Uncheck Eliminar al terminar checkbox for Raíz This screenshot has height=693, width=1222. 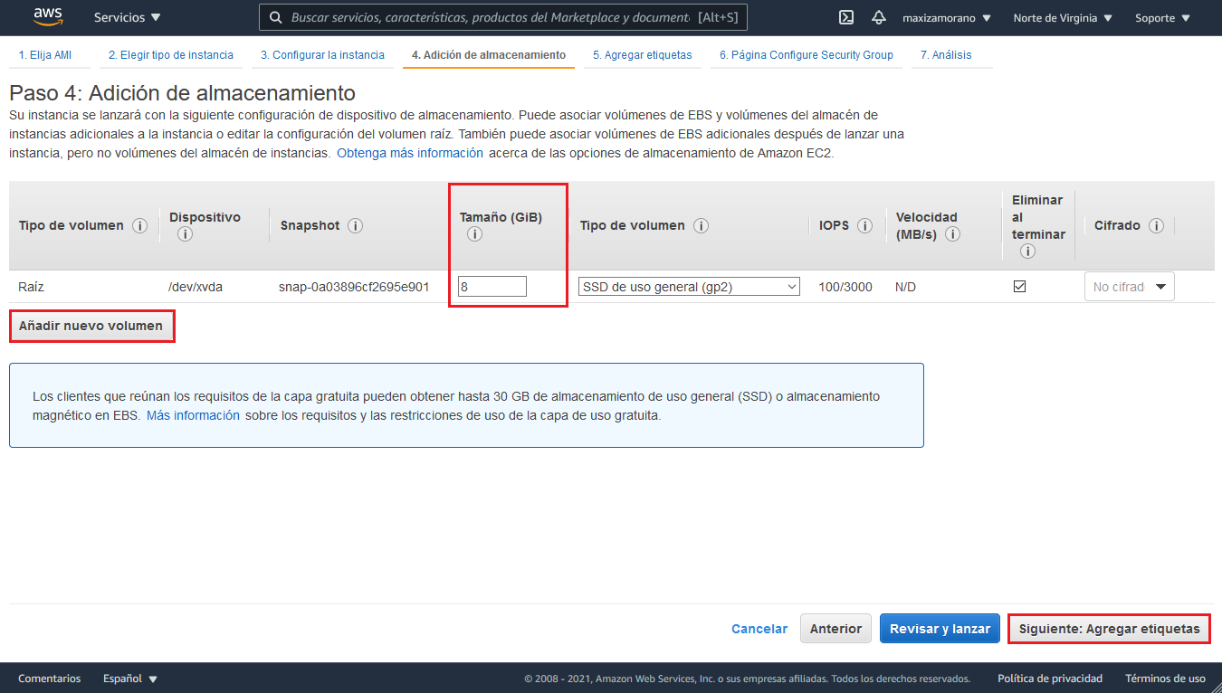click(x=1019, y=286)
